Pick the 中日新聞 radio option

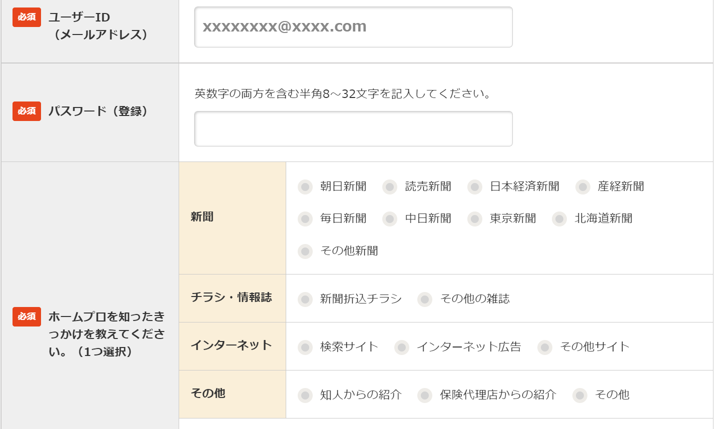point(390,219)
